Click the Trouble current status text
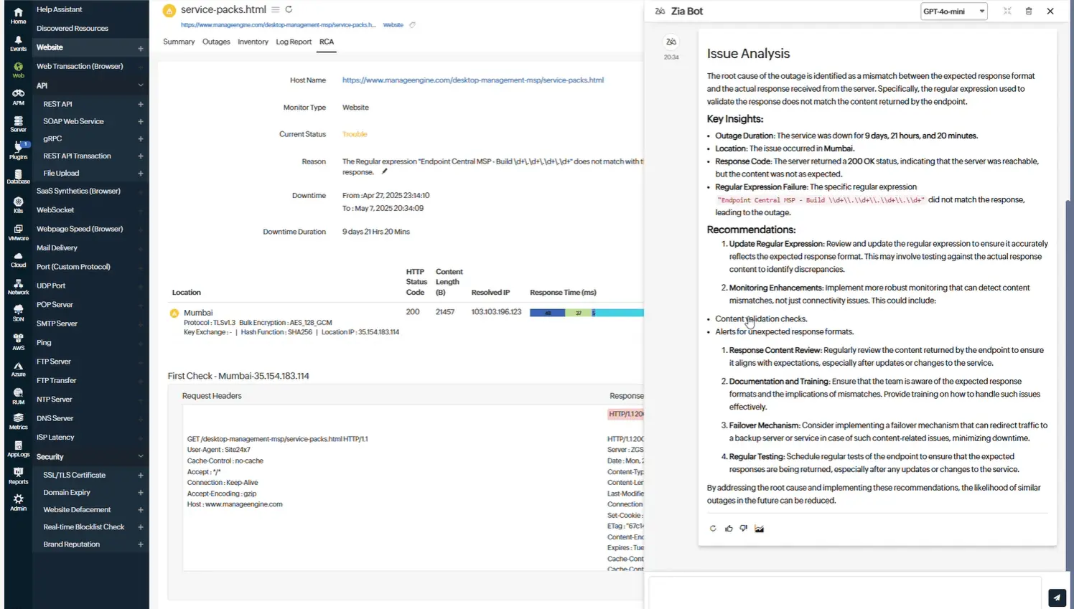 [355, 134]
